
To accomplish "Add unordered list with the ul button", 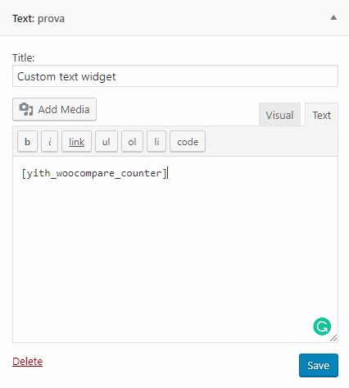I will coord(107,141).
